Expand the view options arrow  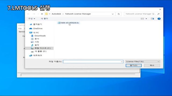(x=146, y=19)
